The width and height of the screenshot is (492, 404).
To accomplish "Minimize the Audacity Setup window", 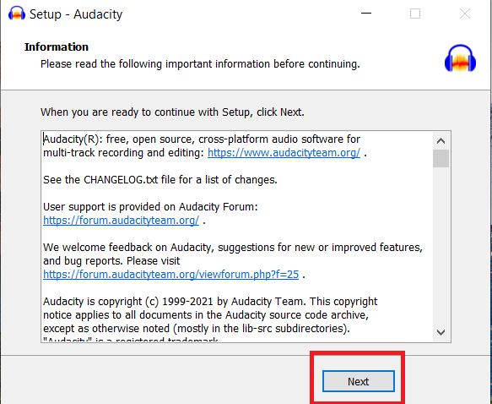I will 366,14.
